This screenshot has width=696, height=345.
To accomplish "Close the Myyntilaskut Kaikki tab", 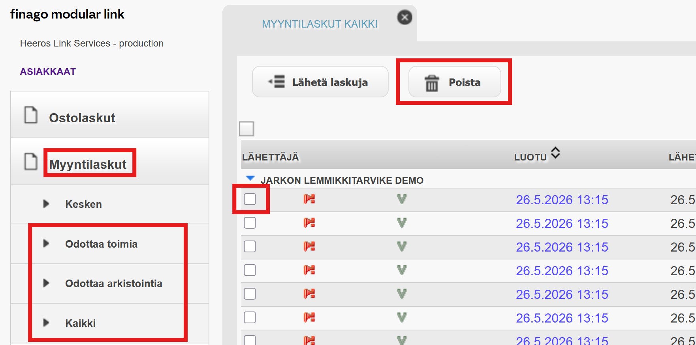I will coord(404,17).
